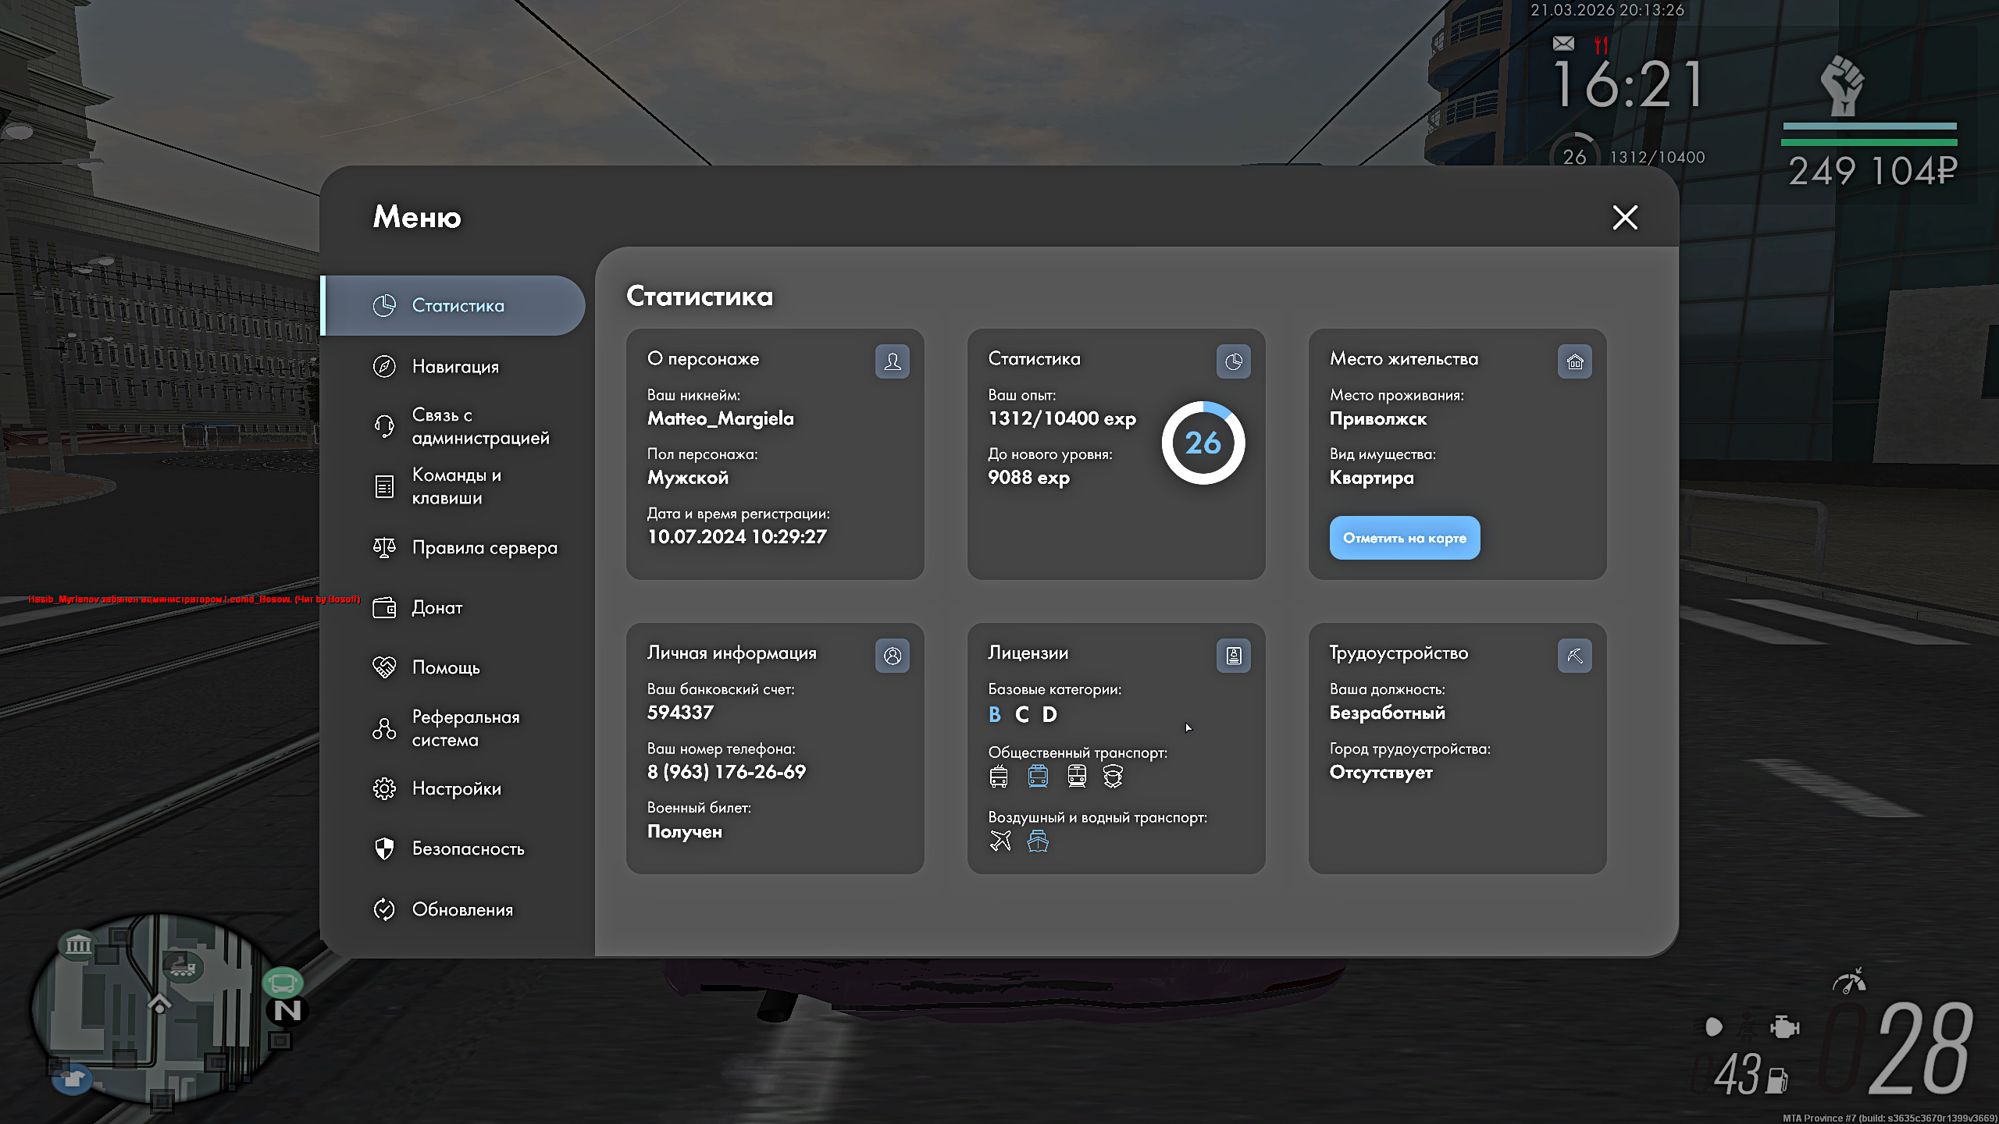
Task: Go to Правила сервера section
Action: point(484,548)
